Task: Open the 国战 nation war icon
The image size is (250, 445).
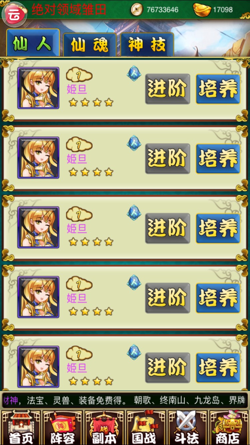Action: [x=146, y=428]
